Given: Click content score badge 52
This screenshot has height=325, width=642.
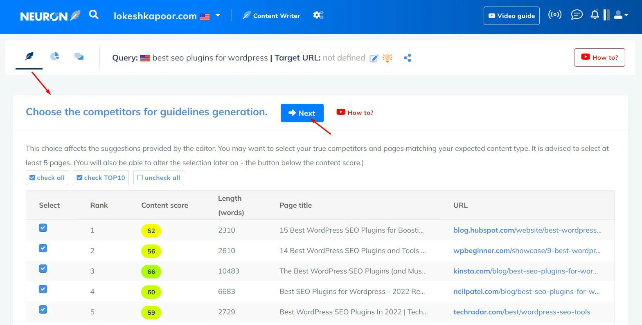Looking at the screenshot, I should point(151,231).
